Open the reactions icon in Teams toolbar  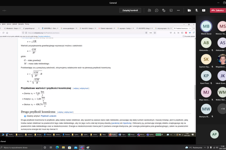pyautogui.click(x=164, y=10)
